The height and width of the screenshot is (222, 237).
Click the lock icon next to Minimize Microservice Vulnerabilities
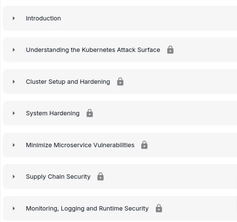[x=144, y=145]
